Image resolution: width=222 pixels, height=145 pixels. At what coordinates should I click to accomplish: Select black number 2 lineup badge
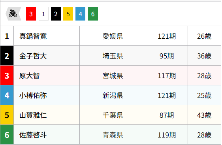[56, 13]
